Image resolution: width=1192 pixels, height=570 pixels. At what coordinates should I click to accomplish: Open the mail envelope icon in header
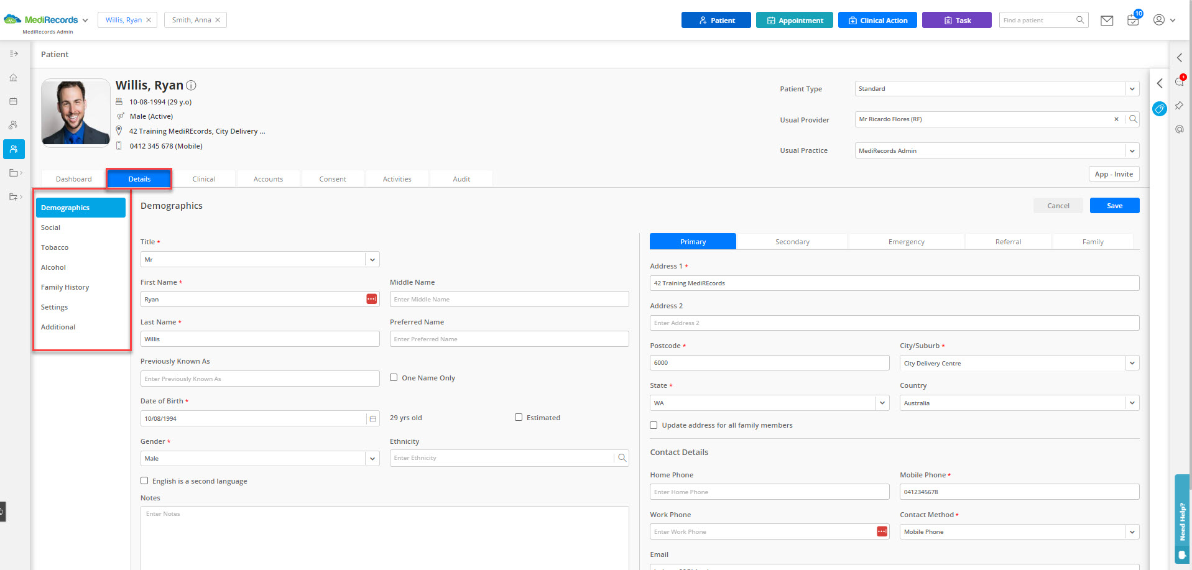1107,20
